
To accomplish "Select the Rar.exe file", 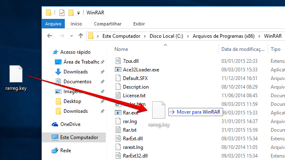I will click(x=130, y=113).
